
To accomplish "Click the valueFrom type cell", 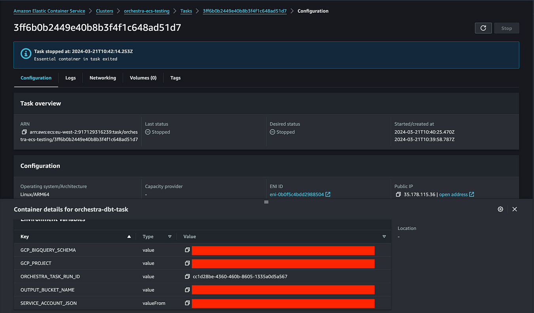I will (x=154, y=303).
